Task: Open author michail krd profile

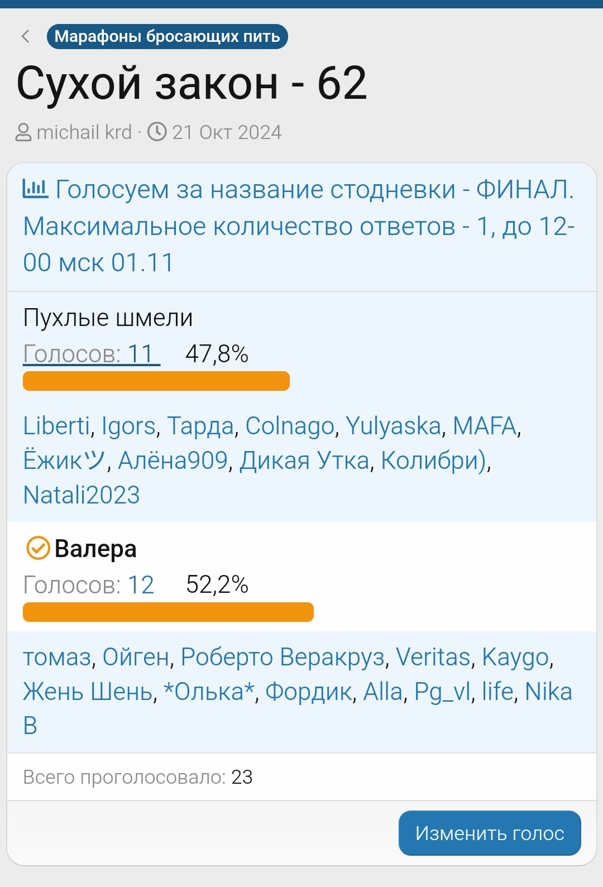Action: [x=84, y=132]
